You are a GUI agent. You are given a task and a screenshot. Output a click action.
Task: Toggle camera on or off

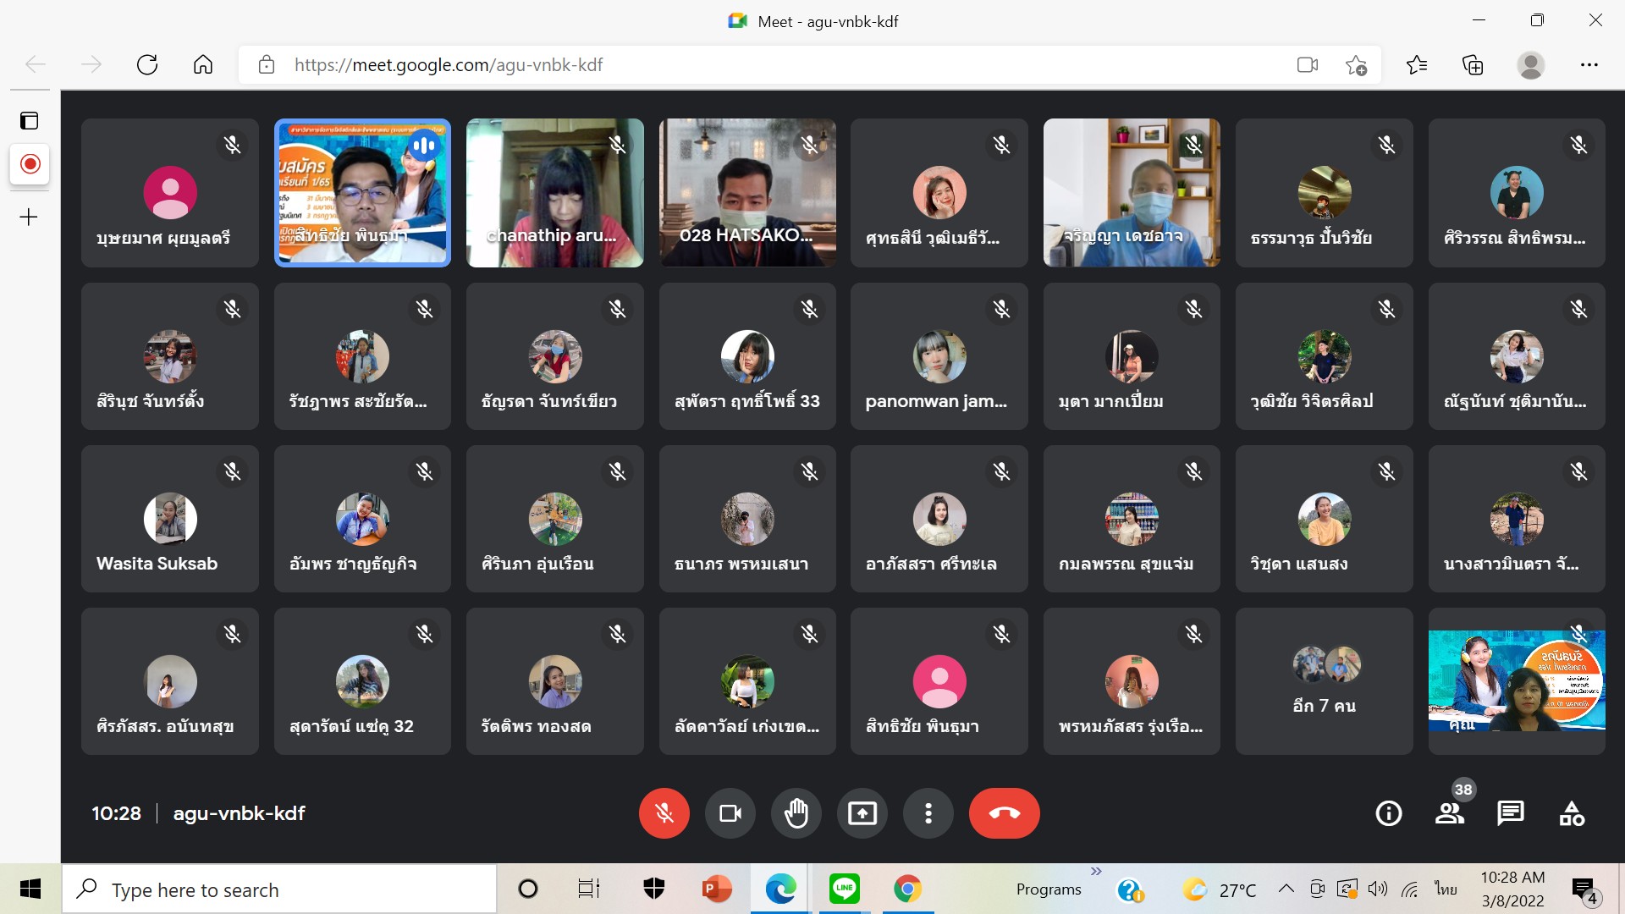point(730,813)
